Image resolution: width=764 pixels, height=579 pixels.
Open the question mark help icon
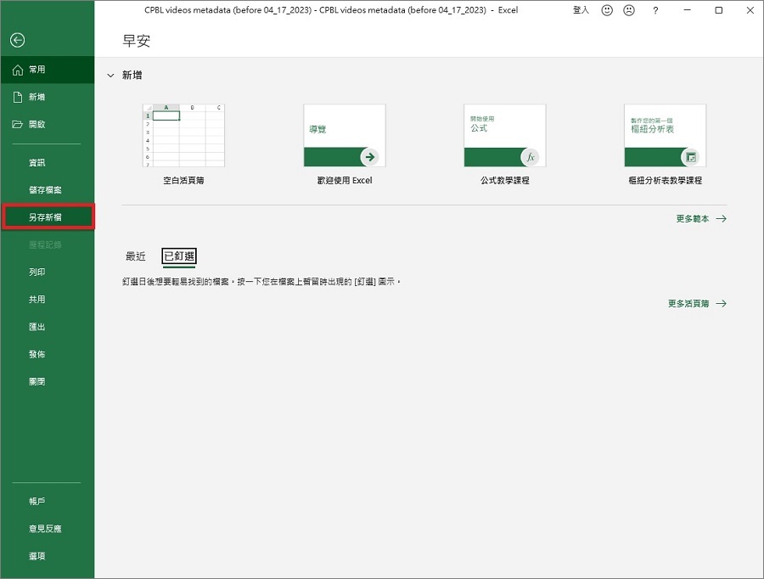pyautogui.click(x=654, y=10)
